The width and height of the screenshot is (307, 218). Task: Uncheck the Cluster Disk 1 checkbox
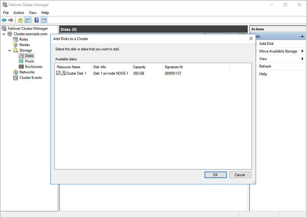[58, 73]
